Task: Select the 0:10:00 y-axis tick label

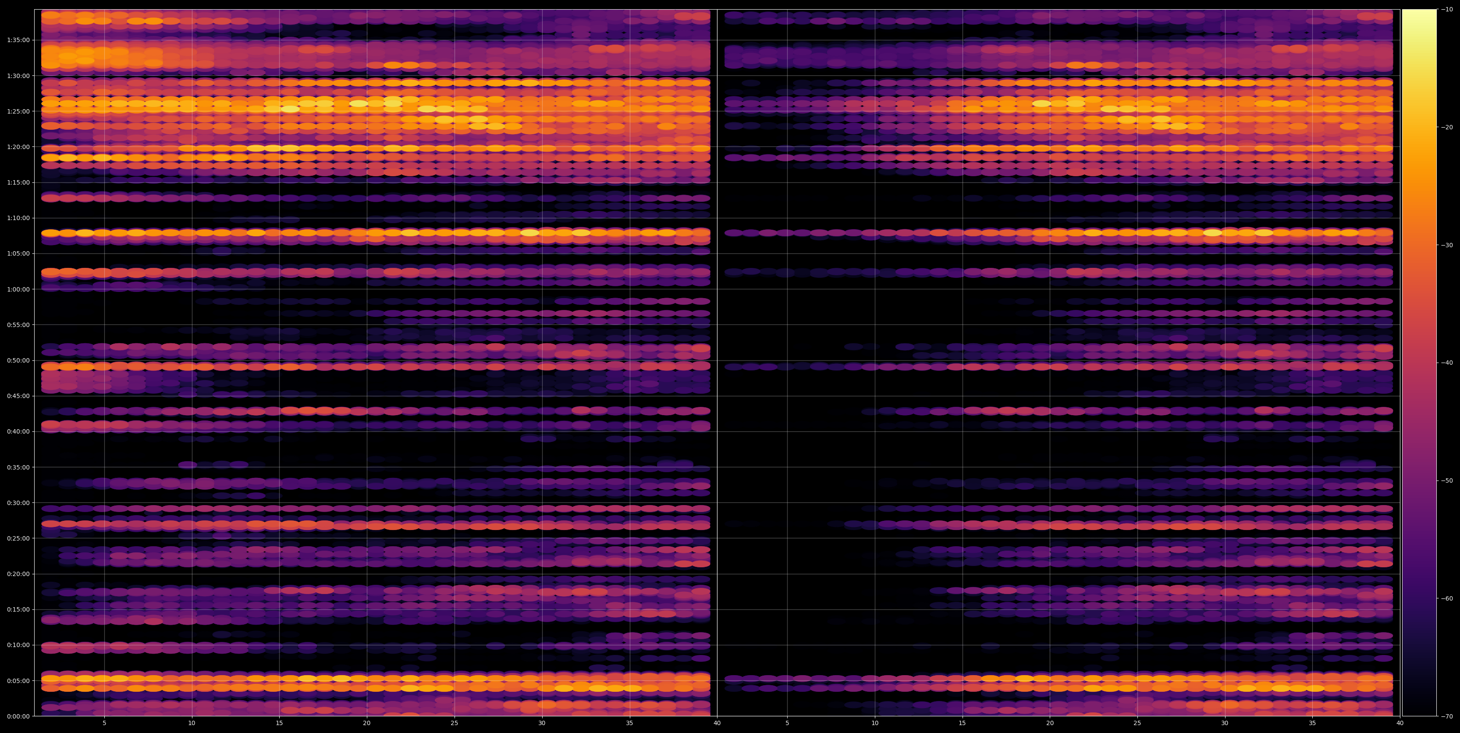Action: pyautogui.click(x=18, y=645)
